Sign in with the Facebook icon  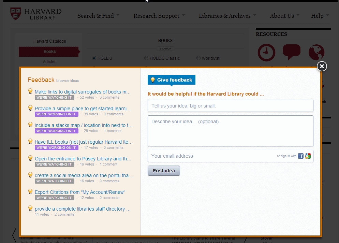tap(300, 156)
